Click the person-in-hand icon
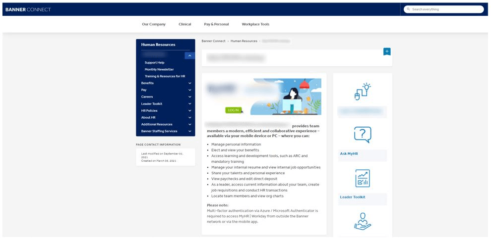The height and width of the screenshot is (241, 491). 363,221
